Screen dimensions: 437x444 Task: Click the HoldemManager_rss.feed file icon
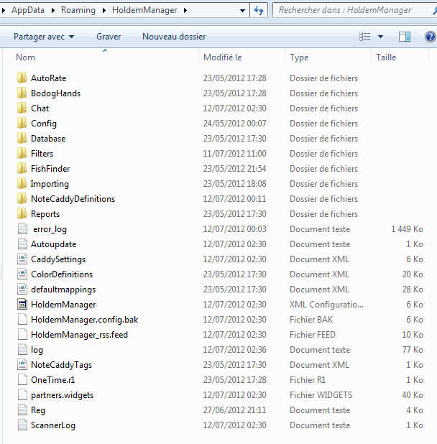pos(22,334)
